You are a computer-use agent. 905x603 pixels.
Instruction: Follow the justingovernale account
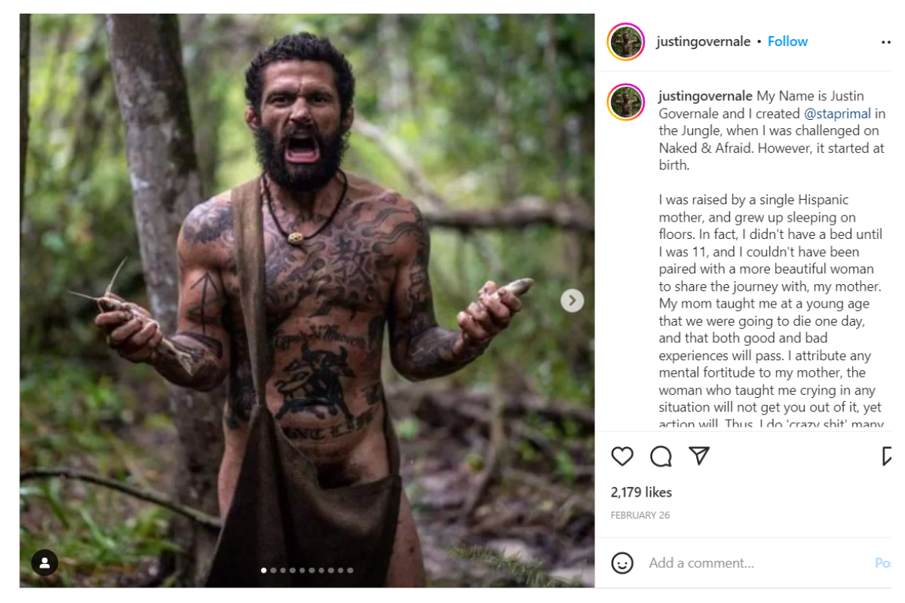tap(787, 41)
